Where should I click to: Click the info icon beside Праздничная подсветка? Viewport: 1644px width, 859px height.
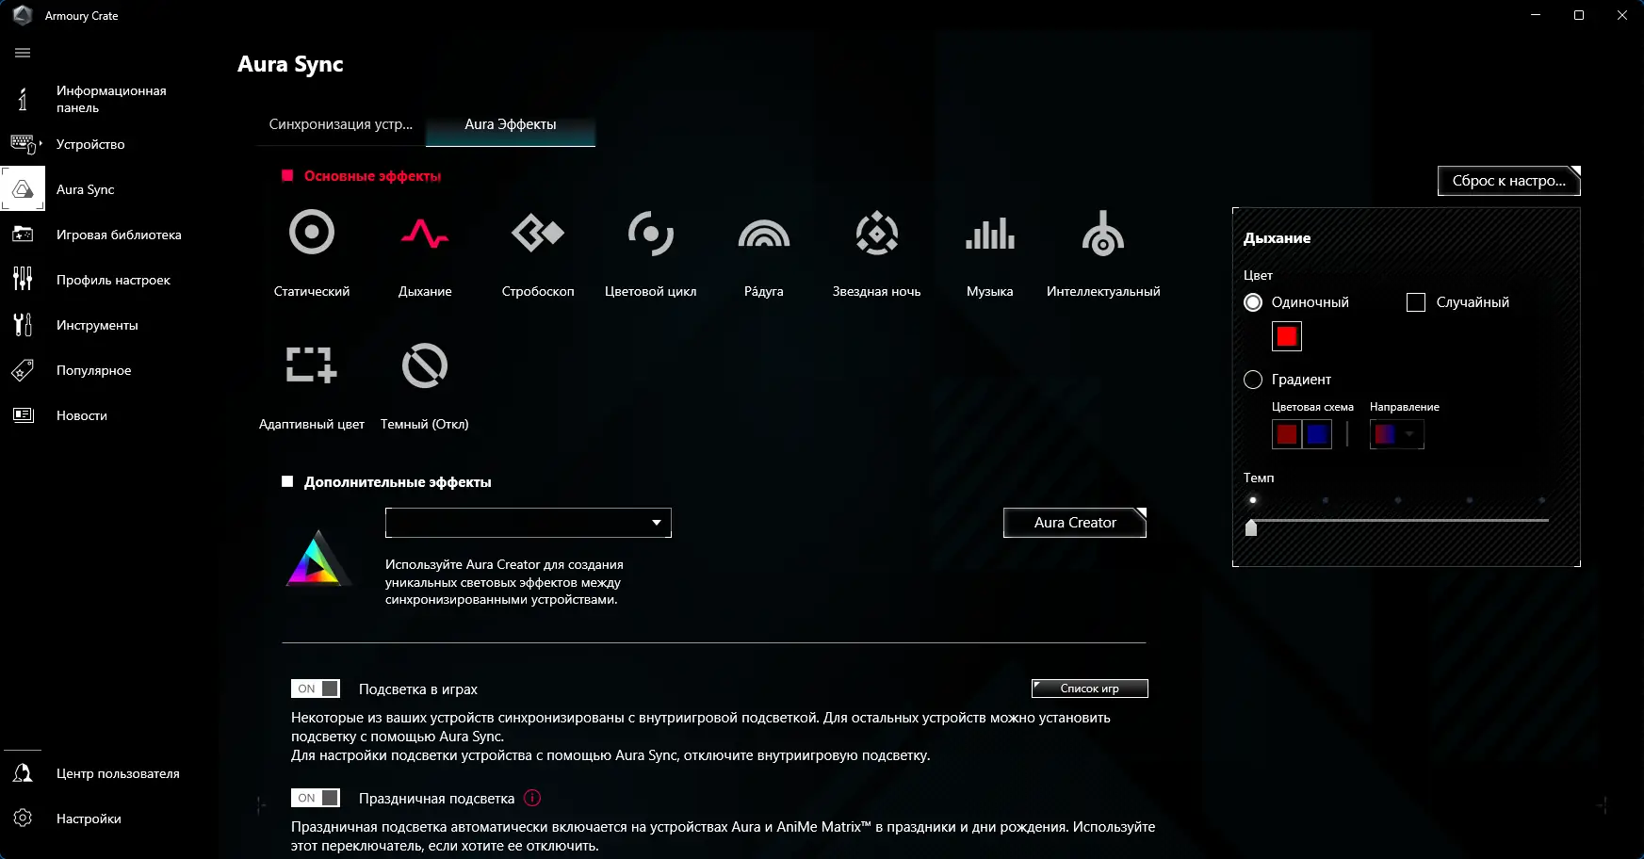[532, 798]
